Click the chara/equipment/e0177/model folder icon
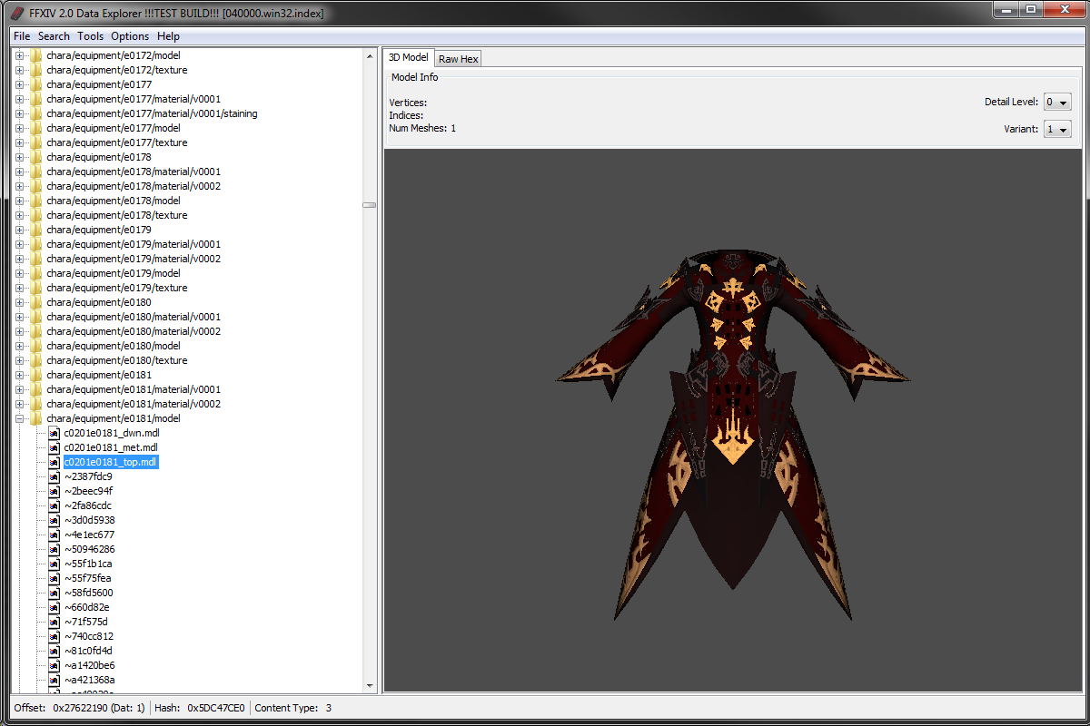This screenshot has height=726, width=1090. [36, 128]
